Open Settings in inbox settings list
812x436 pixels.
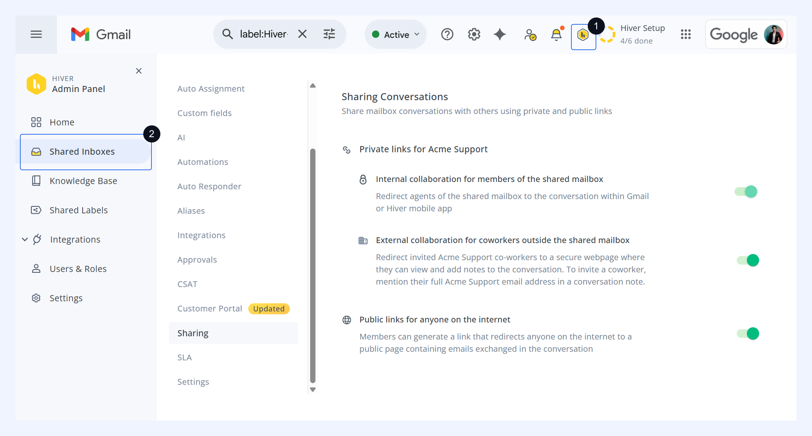coord(193,382)
